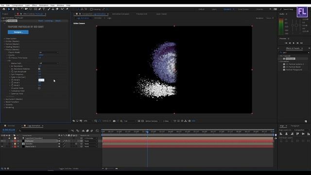Toggle visibility eye of Black Solid 1 layer
This screenshot has height=175, width=311.
tap(2, 146)
